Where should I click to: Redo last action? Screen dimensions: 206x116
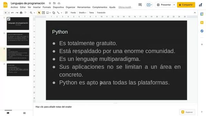click(x=17, y=13)
